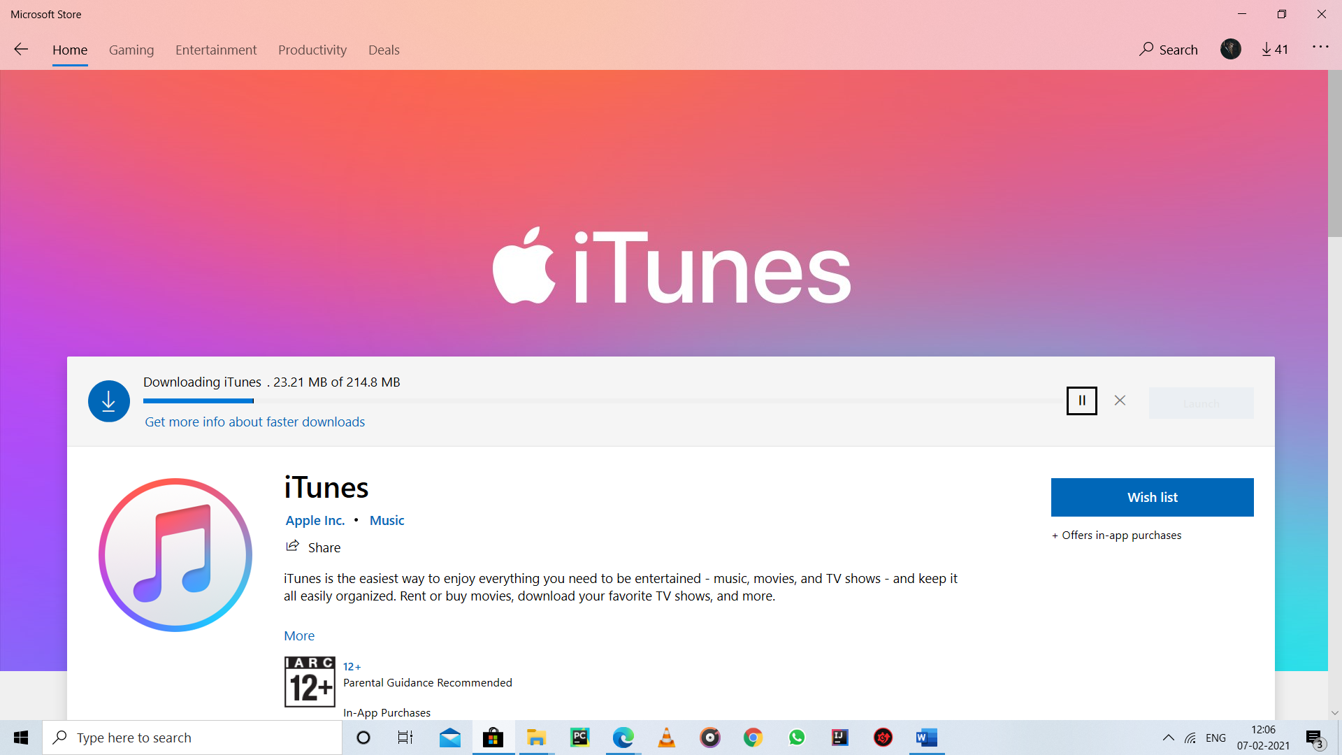
Task: Click the ENG language indicator
Action: [x=1215, y=738]
